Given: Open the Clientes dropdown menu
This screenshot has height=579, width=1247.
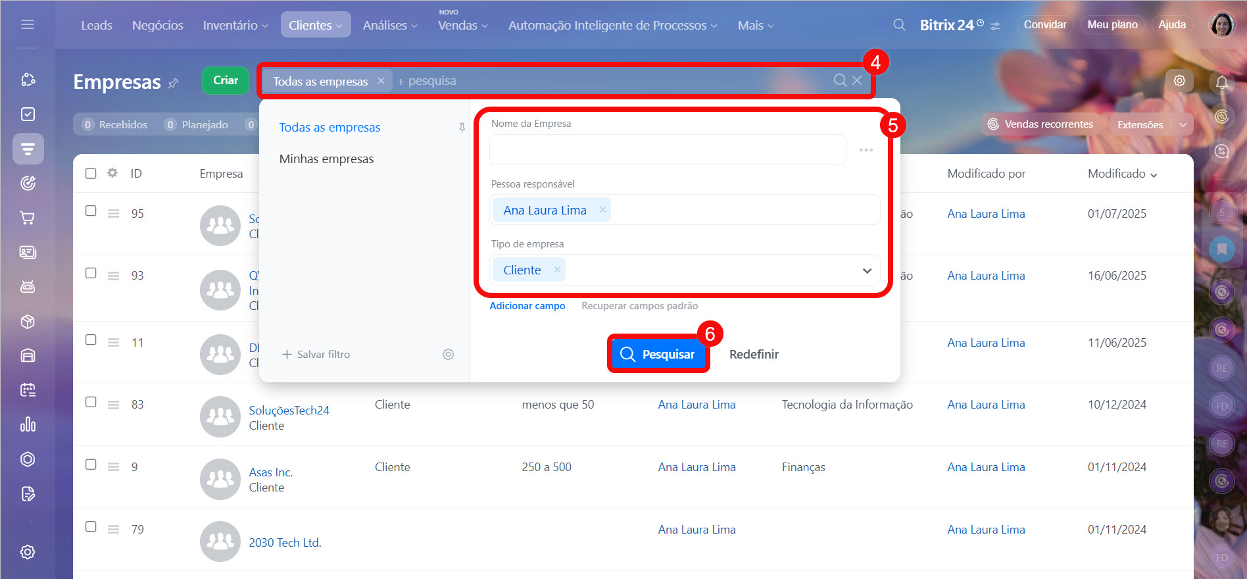Looking at the screenshot, I should point(316,25).
